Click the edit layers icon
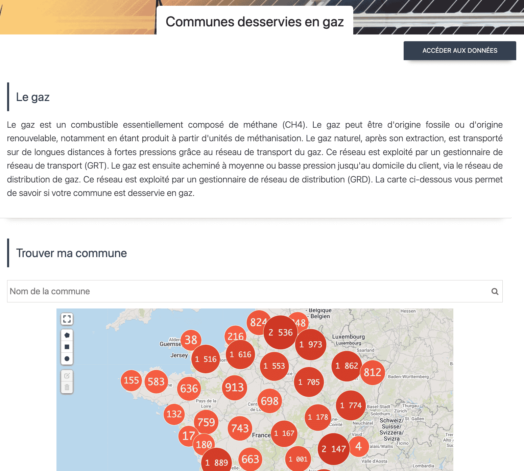Viewport: 524px width, 471px height. [67, 376]
